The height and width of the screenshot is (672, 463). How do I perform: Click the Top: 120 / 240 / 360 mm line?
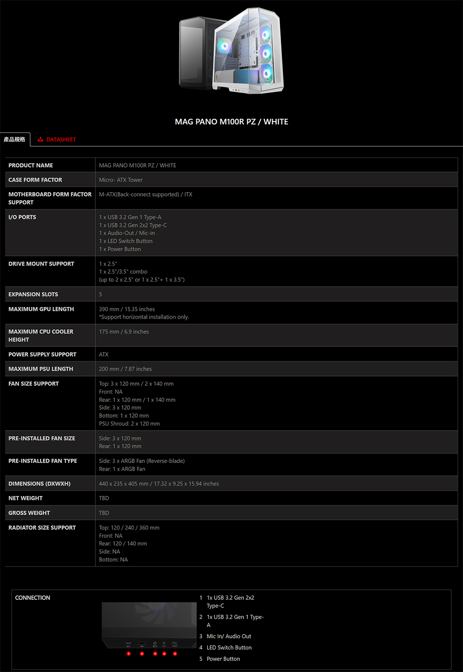(x=129, y=528)
